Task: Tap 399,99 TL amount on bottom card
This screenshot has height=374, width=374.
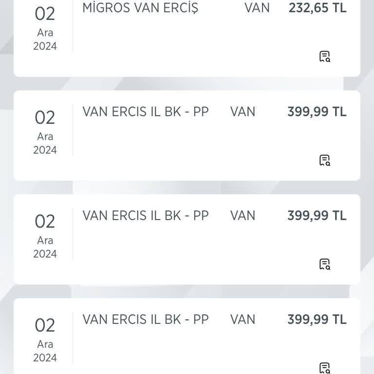Action: coord(317,319)
